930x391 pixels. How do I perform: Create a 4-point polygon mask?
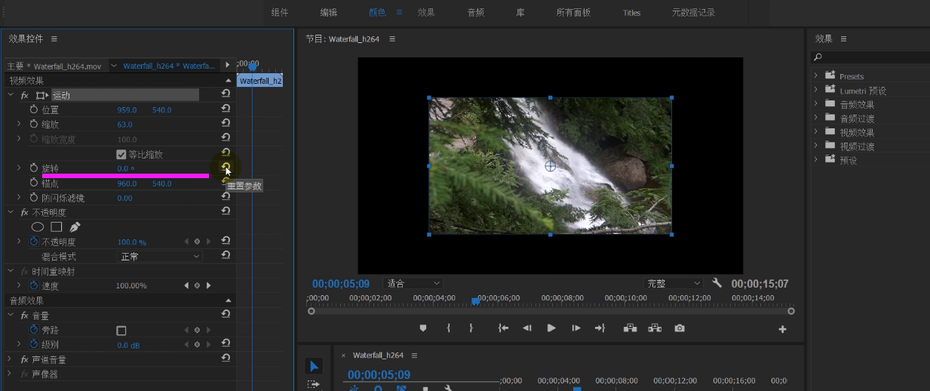pos(56,226)
